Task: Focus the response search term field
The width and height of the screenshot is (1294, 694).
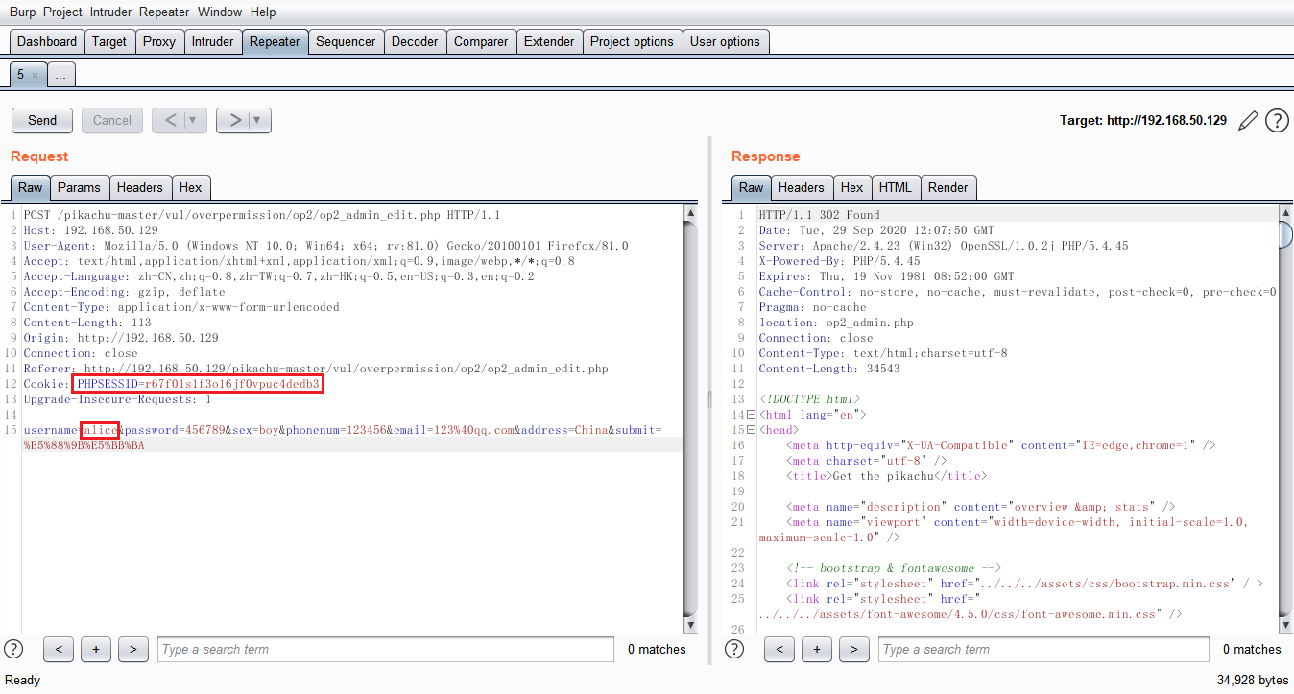Action: pos(1043,650)
